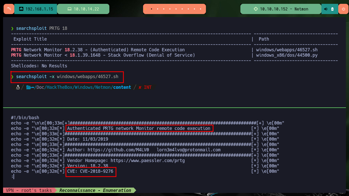Click the ethernet icon beside 192.168.1.15
Viewport: 349px width, 196px height.
(21, 9)
